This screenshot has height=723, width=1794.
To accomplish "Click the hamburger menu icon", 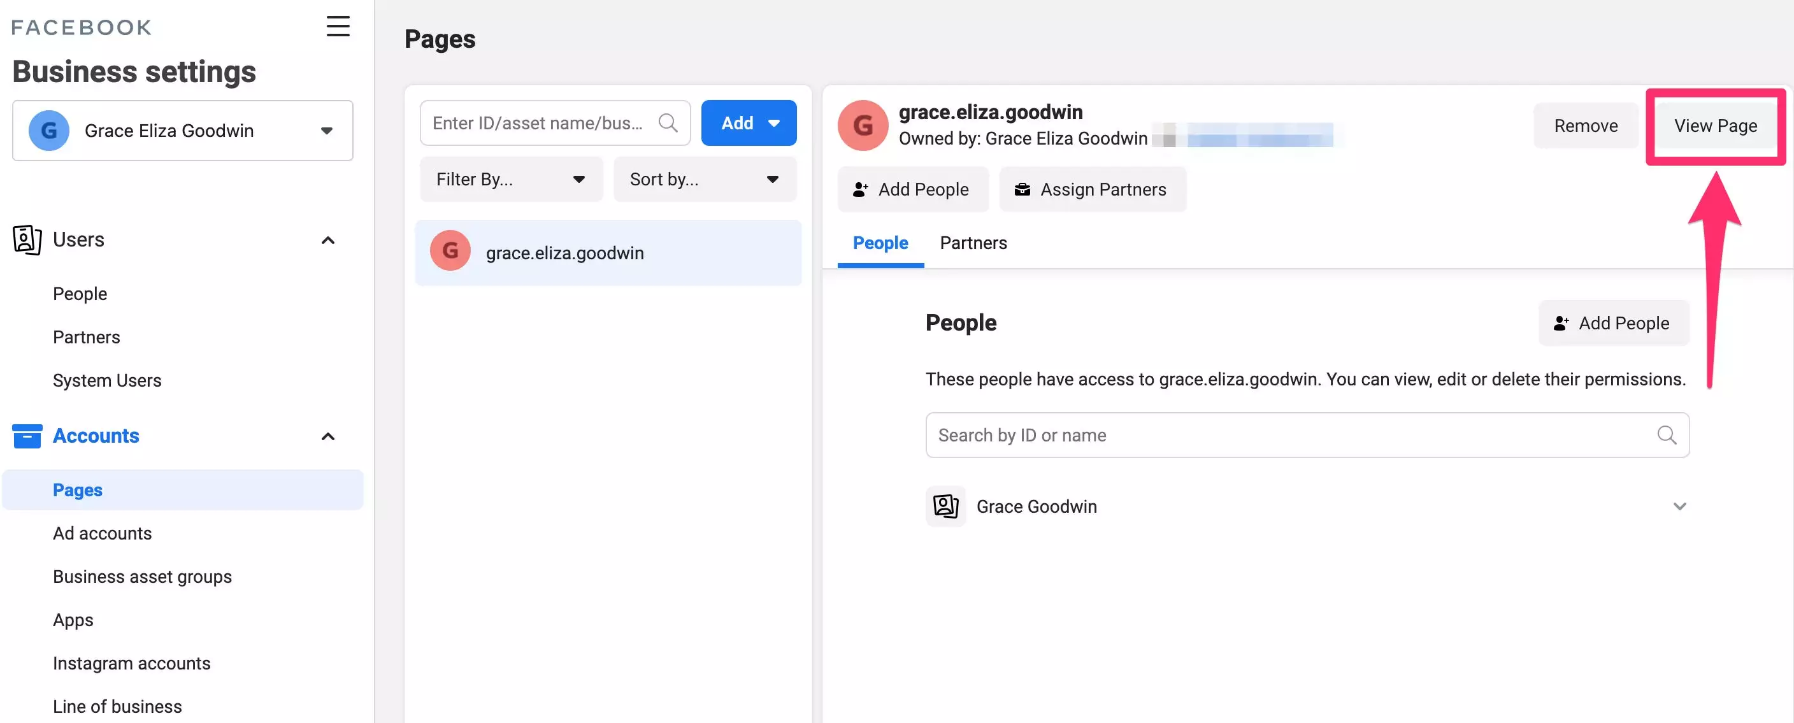I will (338, 27).
